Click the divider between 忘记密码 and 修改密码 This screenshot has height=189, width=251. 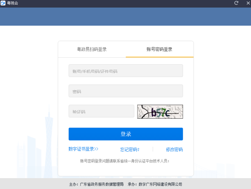click(x=153, y=149)
